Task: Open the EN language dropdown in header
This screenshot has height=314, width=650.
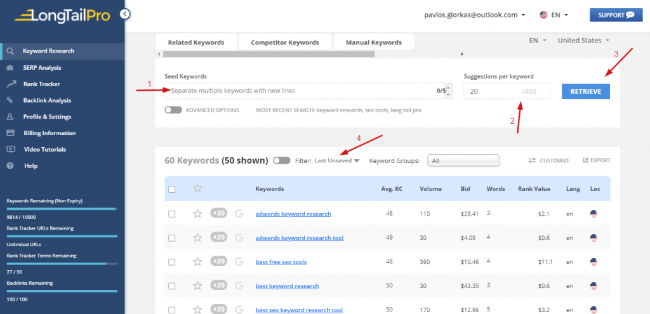Action: click(560, 15)
